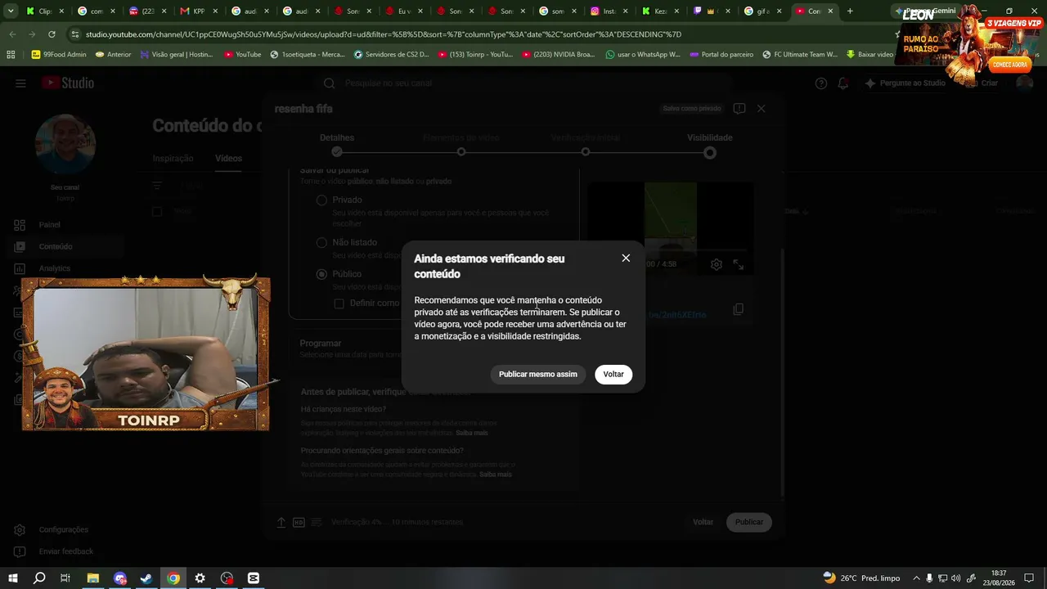Viewport: 1047px width, 589px height.
Task: Switch to the Vídeos tab
Action: coord(228,159)
